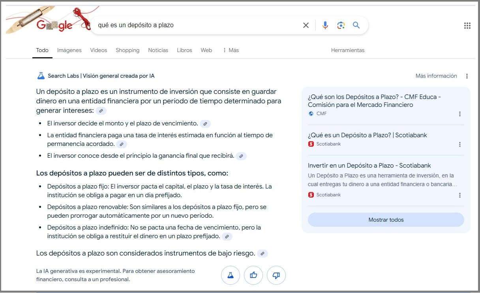Open source link after 'ganancia final que recibirá.'
The image size is (480, 293).
[241, 156]
